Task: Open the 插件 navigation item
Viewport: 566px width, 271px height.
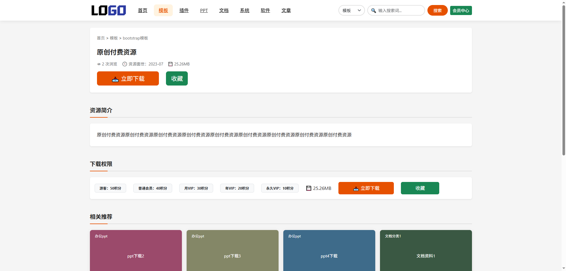Action: [x=184, y=10]
